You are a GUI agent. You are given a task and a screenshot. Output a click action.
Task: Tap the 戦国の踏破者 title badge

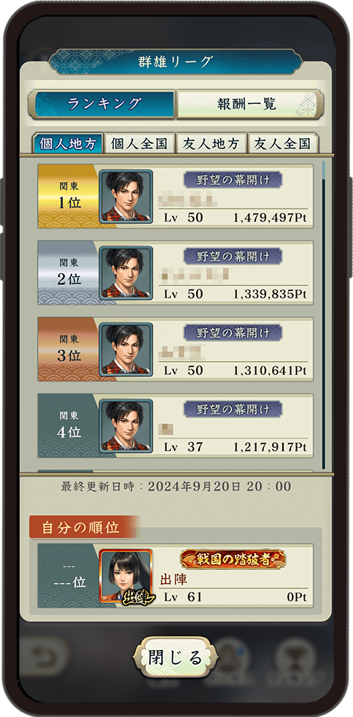(x=233, y=559)
